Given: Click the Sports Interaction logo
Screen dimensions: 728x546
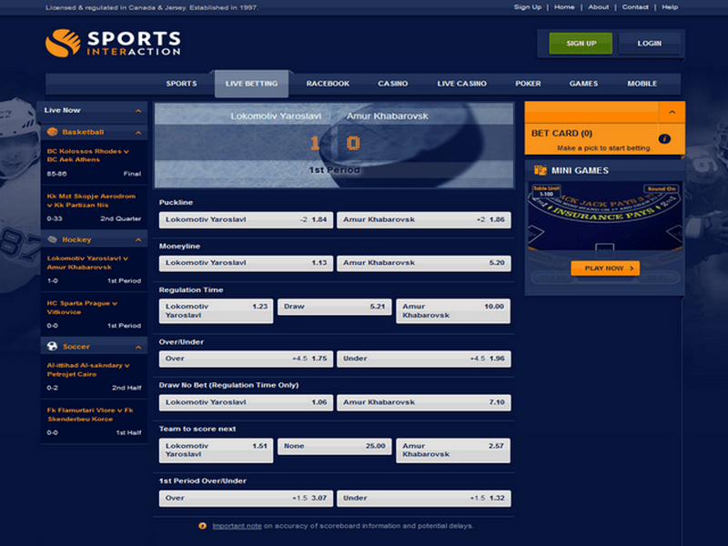Looking at the screenshot, I should click(x=113, y=43).
